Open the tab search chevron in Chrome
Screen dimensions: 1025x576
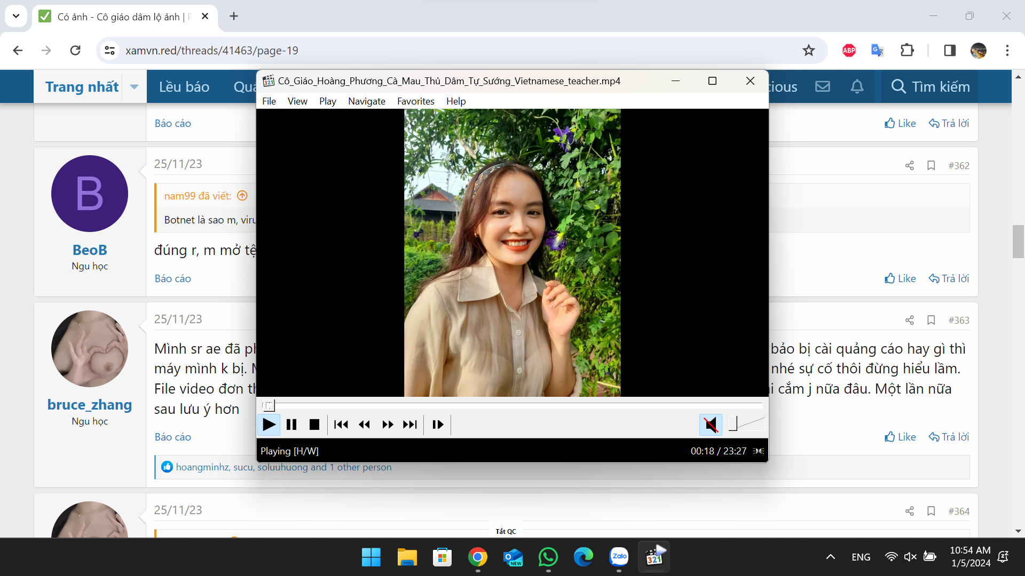[16, 16]
